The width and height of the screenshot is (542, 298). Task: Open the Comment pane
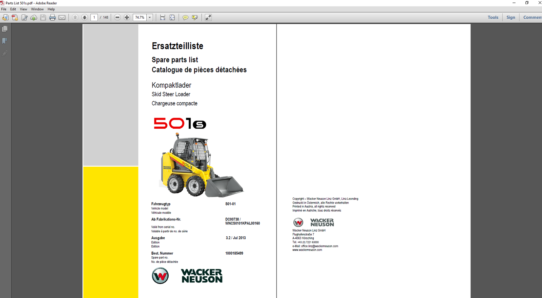532,18
